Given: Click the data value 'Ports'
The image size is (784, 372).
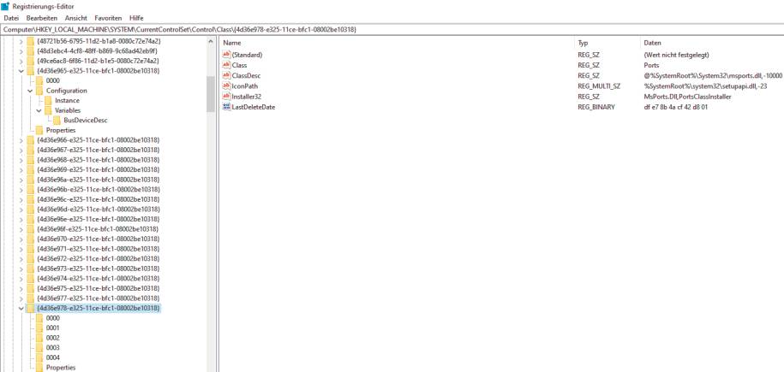Looking at the screenshot, I should coord(651,65).
